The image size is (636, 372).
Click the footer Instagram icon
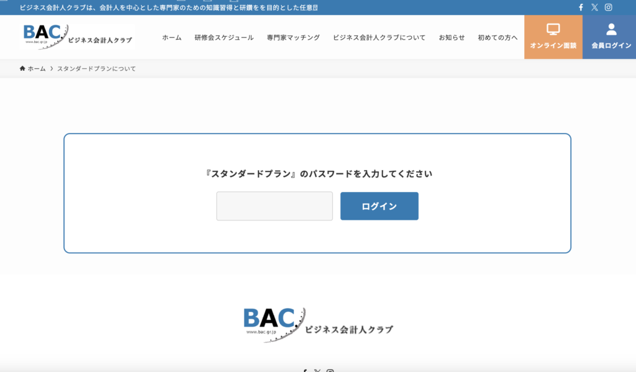(x=330, y=371)
